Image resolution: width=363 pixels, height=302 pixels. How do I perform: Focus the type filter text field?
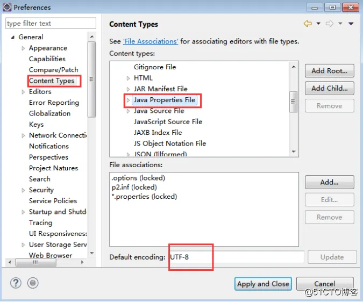51,23
